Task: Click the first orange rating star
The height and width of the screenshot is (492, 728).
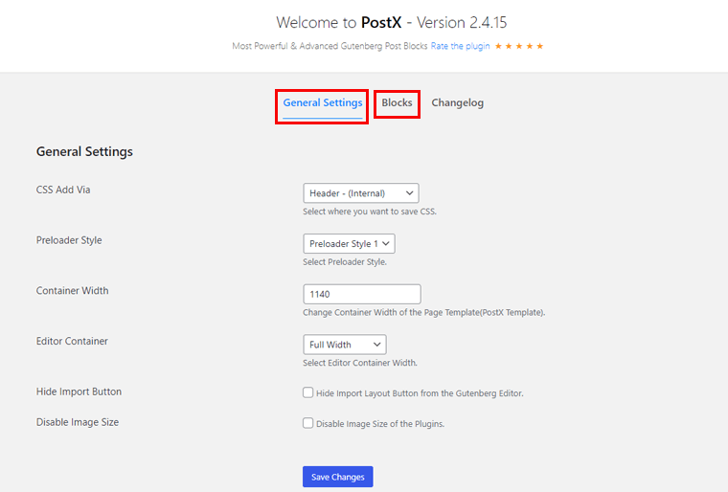Action: pyautogui.click(x=498, y=46)
